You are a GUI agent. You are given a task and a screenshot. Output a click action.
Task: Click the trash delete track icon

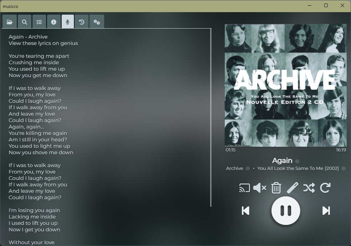click(x=276, y=188)
